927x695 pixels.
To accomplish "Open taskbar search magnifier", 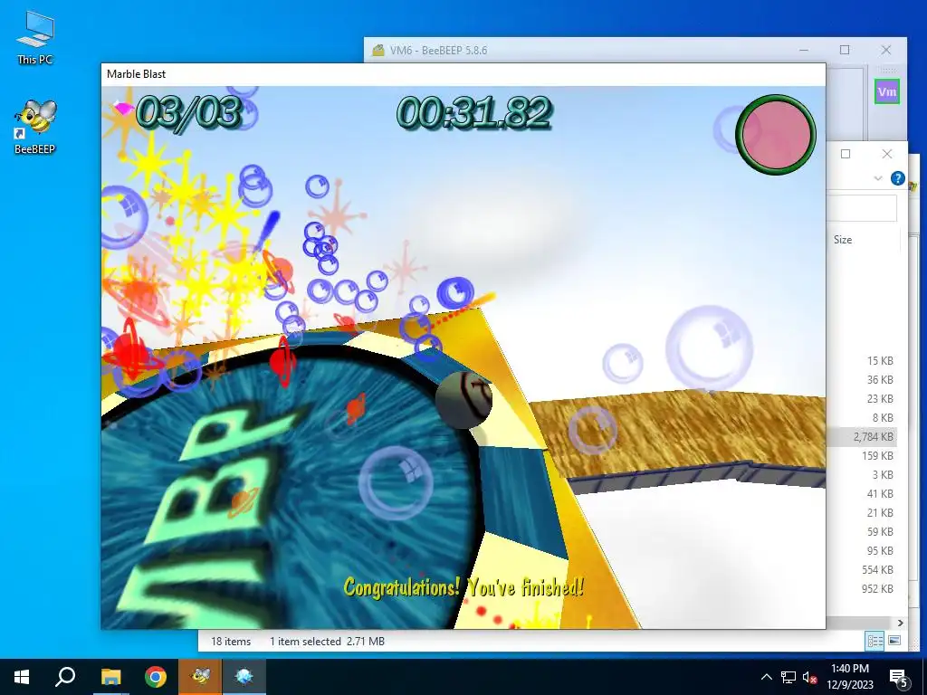I will (65, 677).
